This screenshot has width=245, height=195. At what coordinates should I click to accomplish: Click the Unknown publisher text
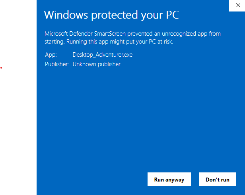tap(97, 64)
